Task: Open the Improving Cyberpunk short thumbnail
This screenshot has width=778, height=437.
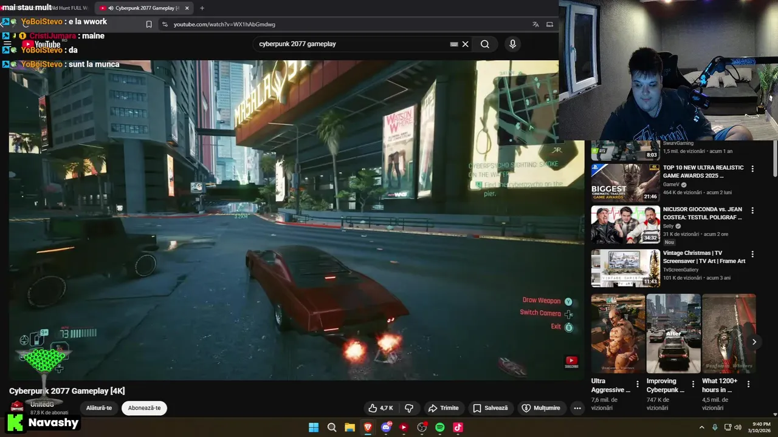Action: click(x=673, y=334)
